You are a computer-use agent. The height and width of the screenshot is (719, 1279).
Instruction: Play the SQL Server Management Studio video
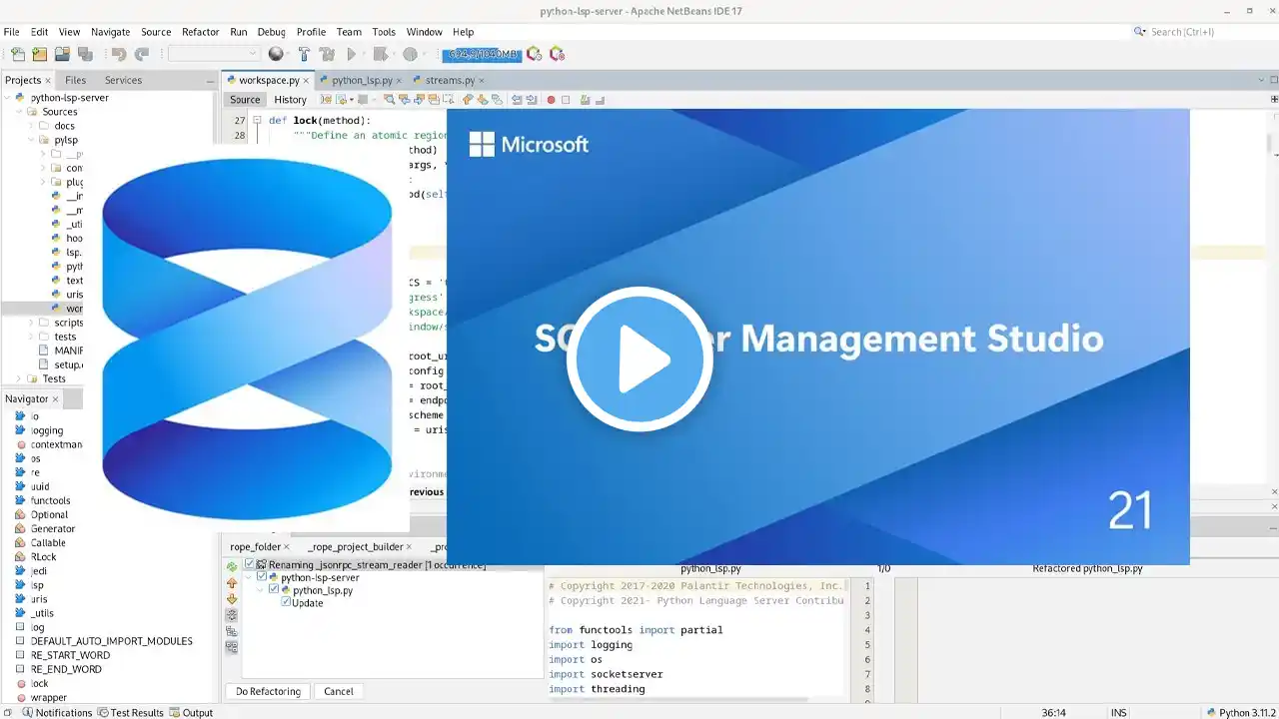pyautogui.click(x=639, y=359)
